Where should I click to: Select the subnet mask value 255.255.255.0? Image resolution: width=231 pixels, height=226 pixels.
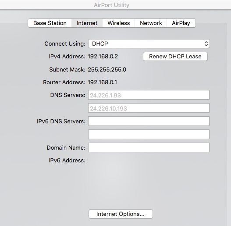tap(107, 70)
